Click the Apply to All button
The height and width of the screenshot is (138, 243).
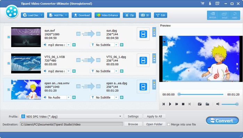[154, 117]
